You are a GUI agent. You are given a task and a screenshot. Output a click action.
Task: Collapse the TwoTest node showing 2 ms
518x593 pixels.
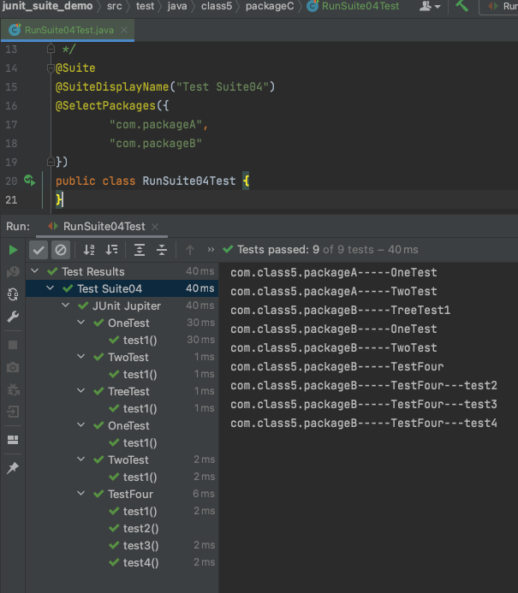(81, 460)
